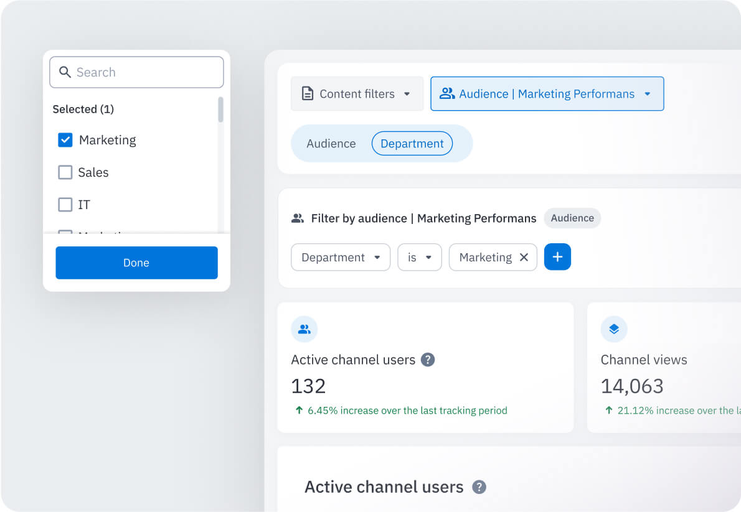Check the IT checkbox
741x512 pixels.
point(65,205)
